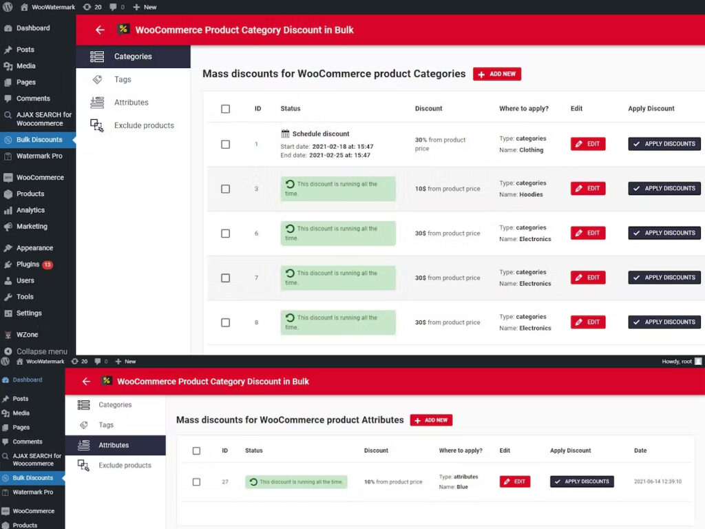Click WordPress logo in Attributes screen admin bar
The height and width of the screenshot is (529, 705).
point(6,361)
